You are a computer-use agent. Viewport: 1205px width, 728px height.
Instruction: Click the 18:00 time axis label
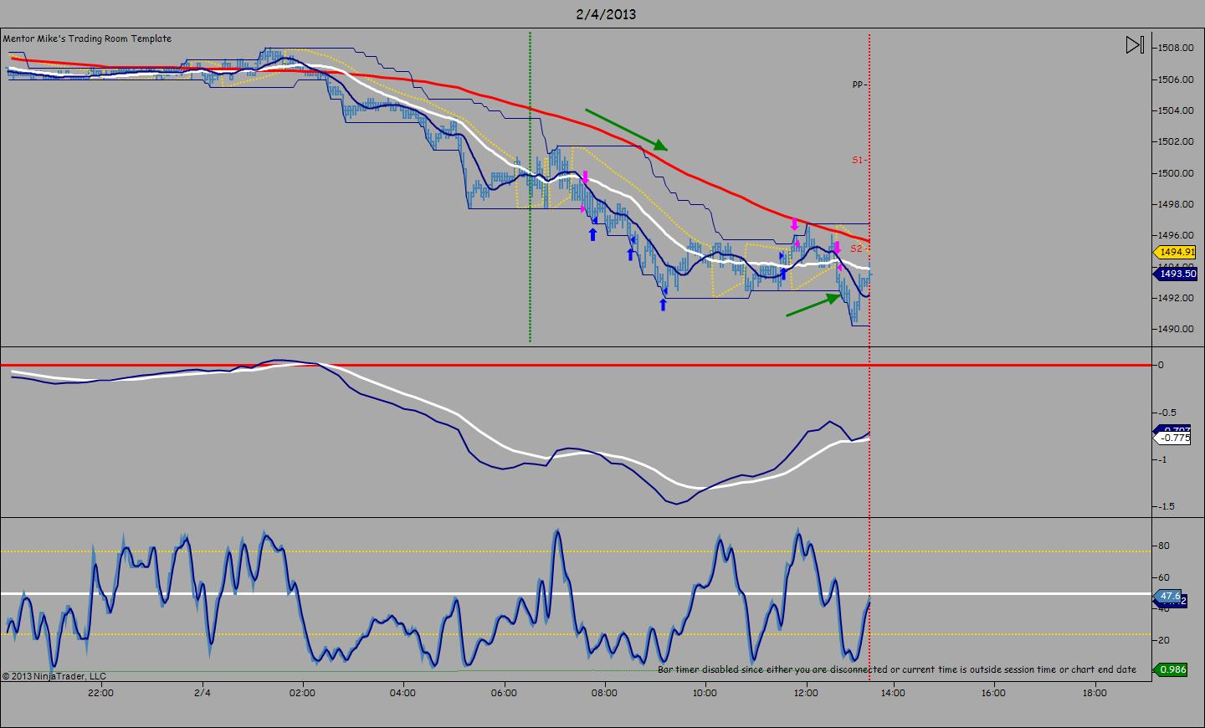1095,693
